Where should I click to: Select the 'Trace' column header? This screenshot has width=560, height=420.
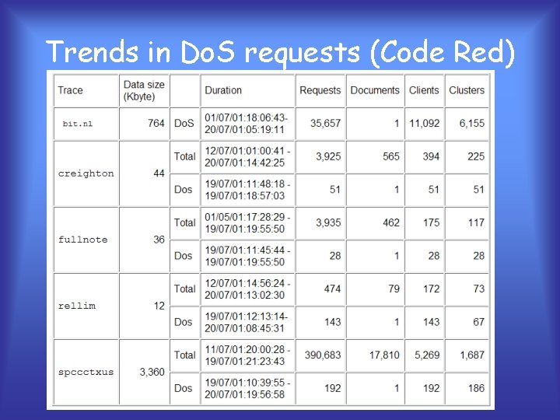pyautogui.click(x=70, y=90)
